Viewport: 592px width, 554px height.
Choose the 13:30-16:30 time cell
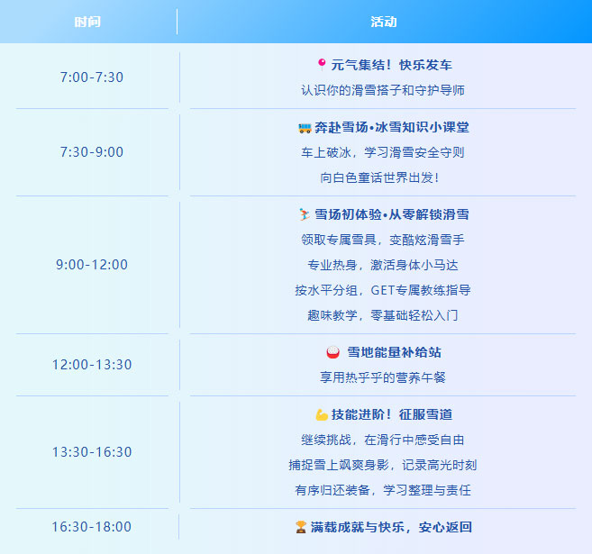[x=92, y=452]
